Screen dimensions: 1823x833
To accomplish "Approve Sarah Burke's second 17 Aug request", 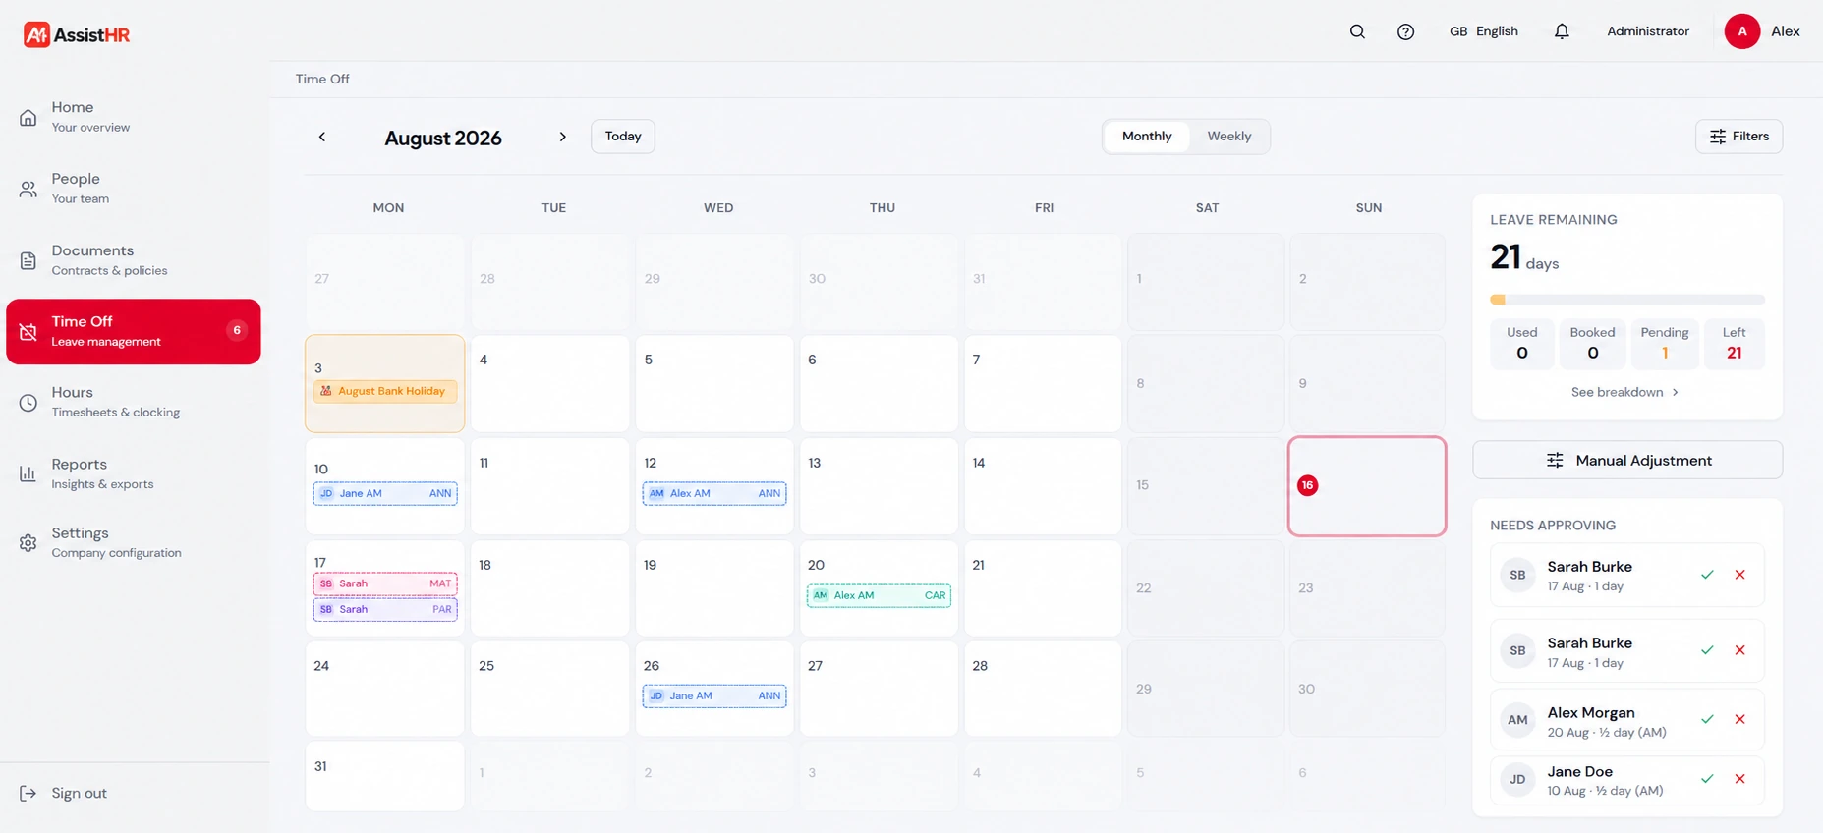I will pos(1707,650).
